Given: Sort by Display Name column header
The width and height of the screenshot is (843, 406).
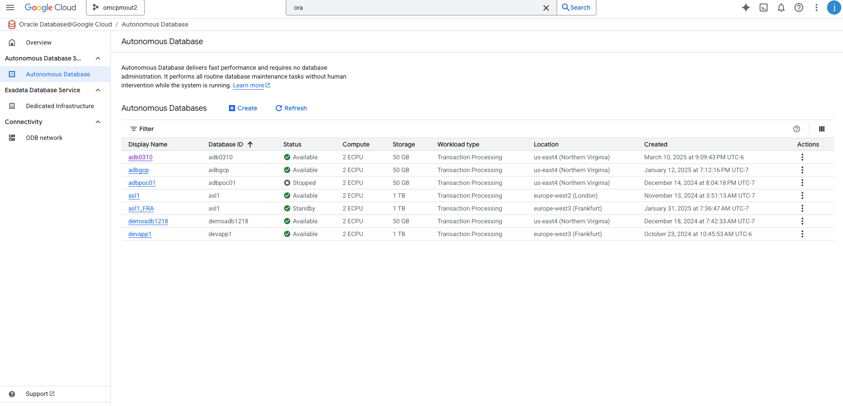Looking at the screenshot, I should tap(148, 144).
